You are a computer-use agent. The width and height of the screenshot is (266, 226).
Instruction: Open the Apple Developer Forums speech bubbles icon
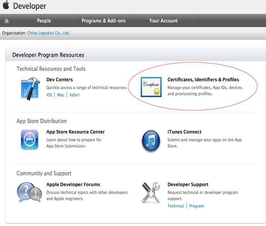[x=29, y=192]
